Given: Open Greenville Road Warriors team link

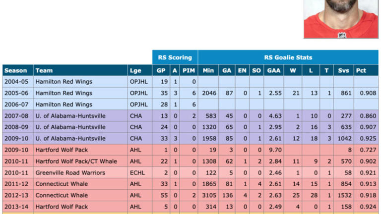Looking at the screenshot, I should click(70, 173).
